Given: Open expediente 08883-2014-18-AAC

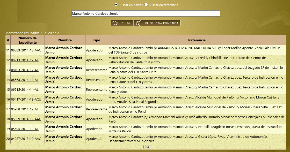Looking at the screenshot, I should point(26,50).
